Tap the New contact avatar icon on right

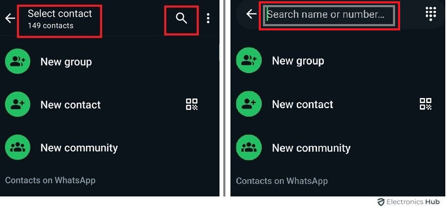249,104
